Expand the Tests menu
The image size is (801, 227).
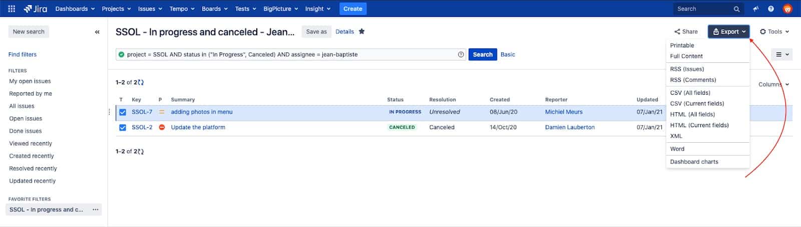(x=245, y=9)
